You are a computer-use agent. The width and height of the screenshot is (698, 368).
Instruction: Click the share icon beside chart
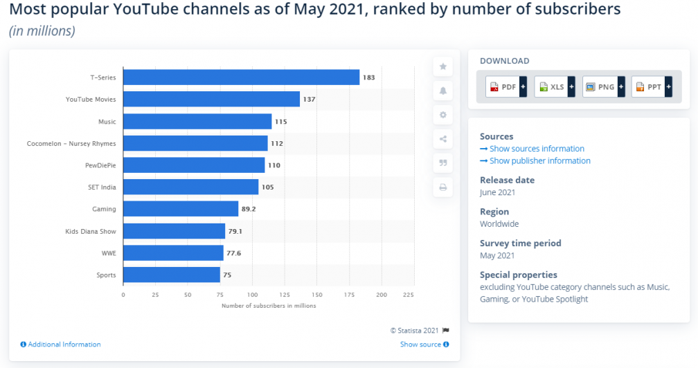[443, 139]
